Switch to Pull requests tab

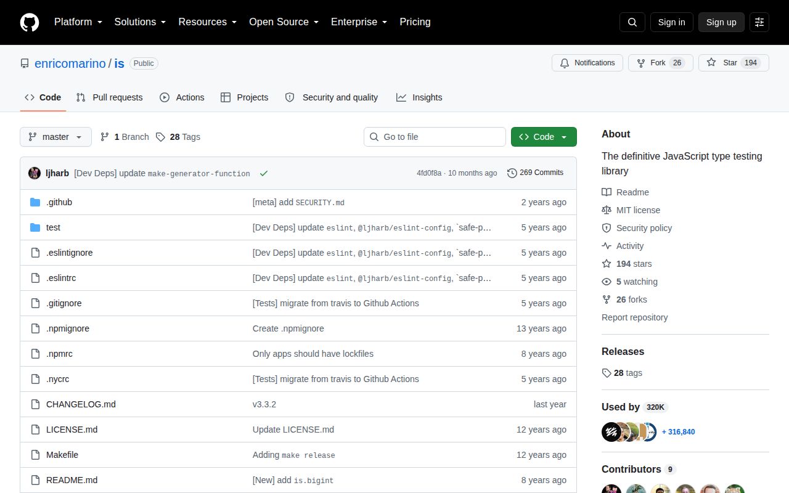pos(110,97)
